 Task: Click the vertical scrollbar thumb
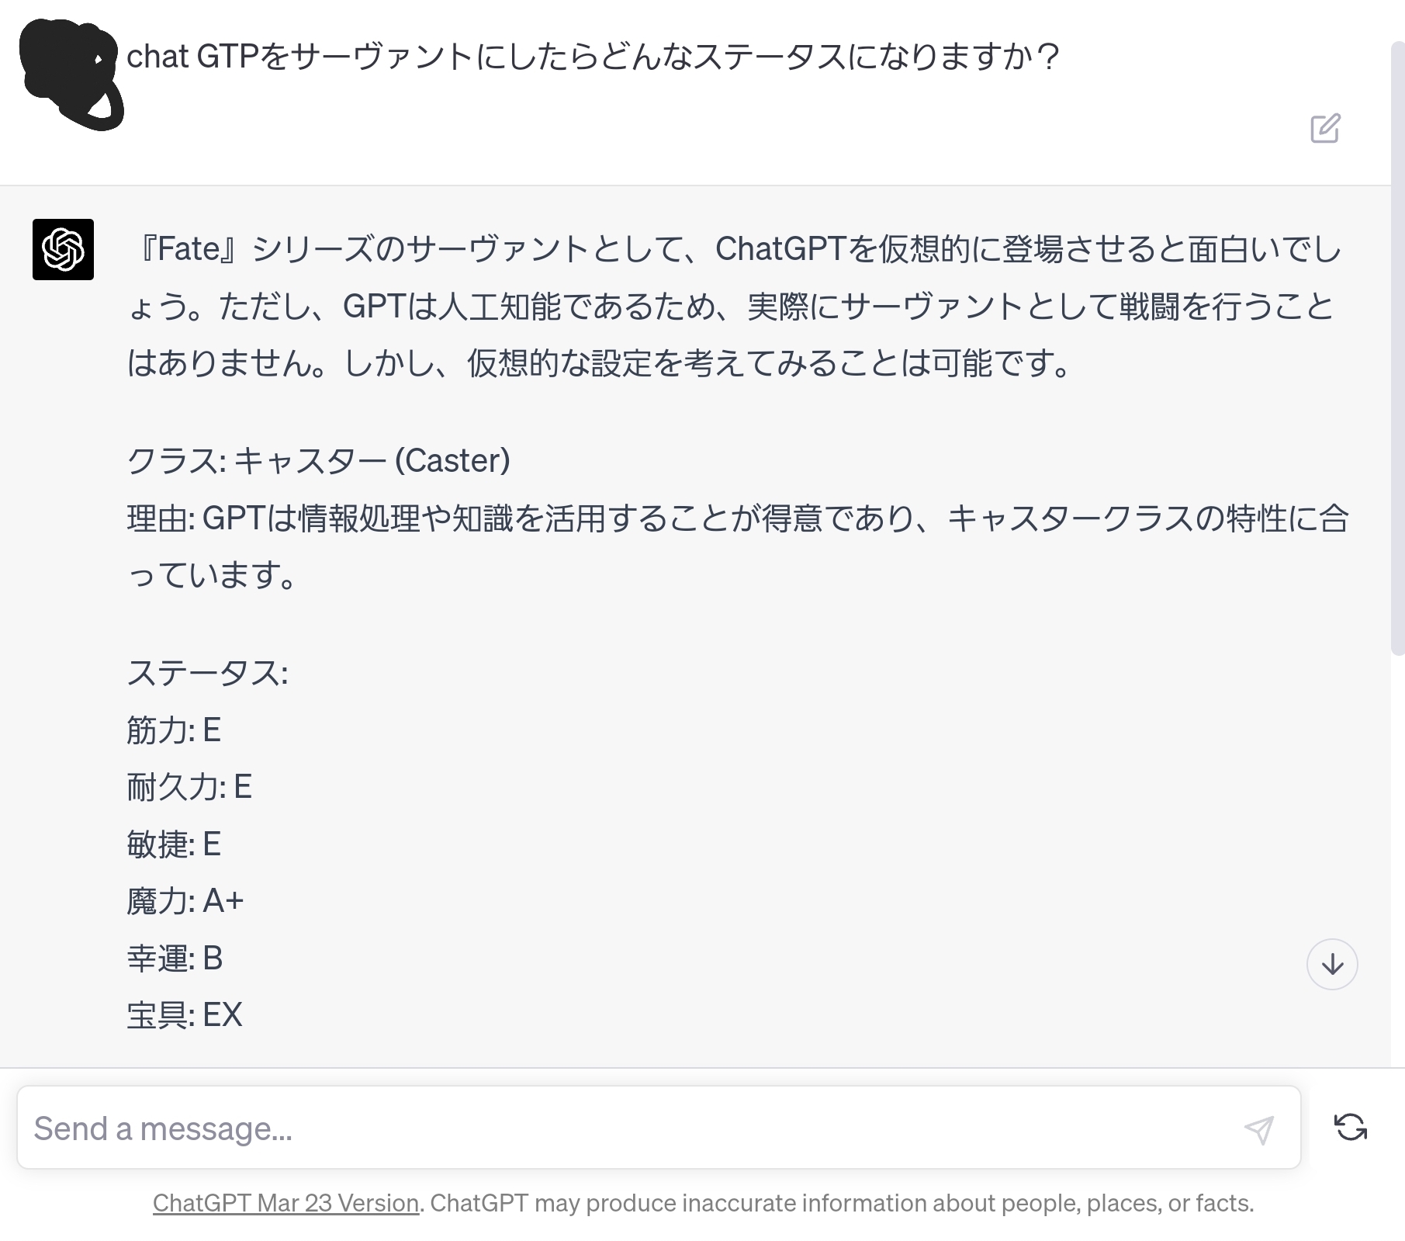pos(1397,349)
